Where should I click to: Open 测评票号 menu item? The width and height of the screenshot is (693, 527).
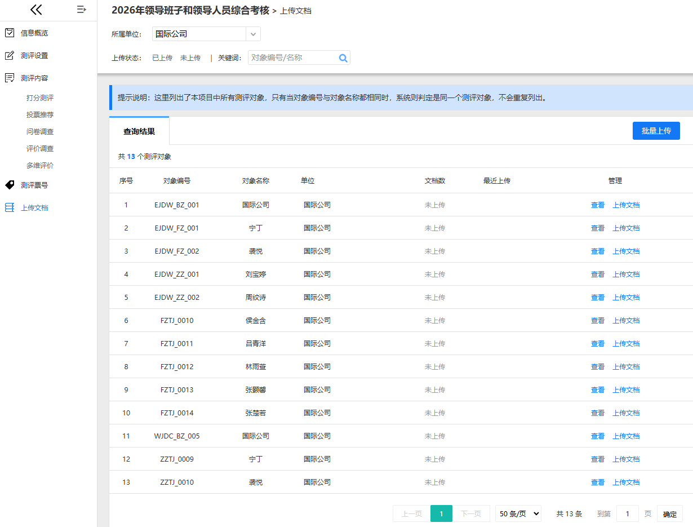pyautogui.click(x=34, y=185)
